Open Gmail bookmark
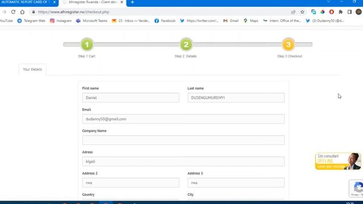The image size is (363, 204). tap(231, 21)
